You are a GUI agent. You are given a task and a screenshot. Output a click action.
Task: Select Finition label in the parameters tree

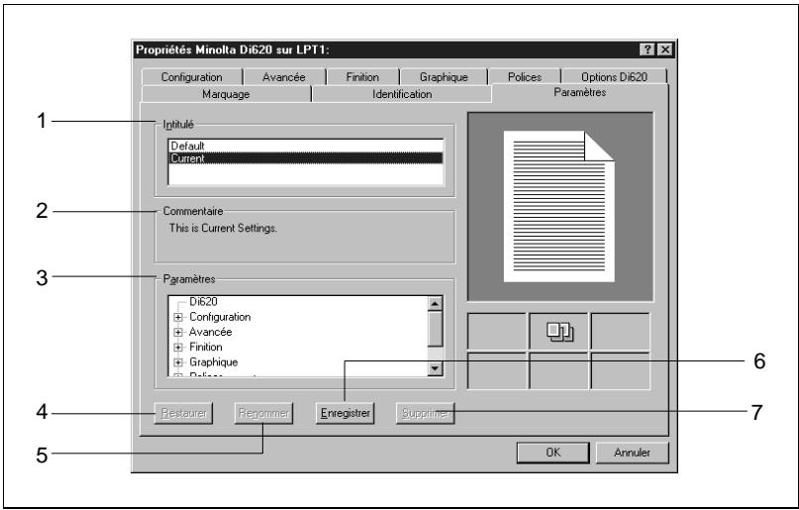tap(205, 347)
